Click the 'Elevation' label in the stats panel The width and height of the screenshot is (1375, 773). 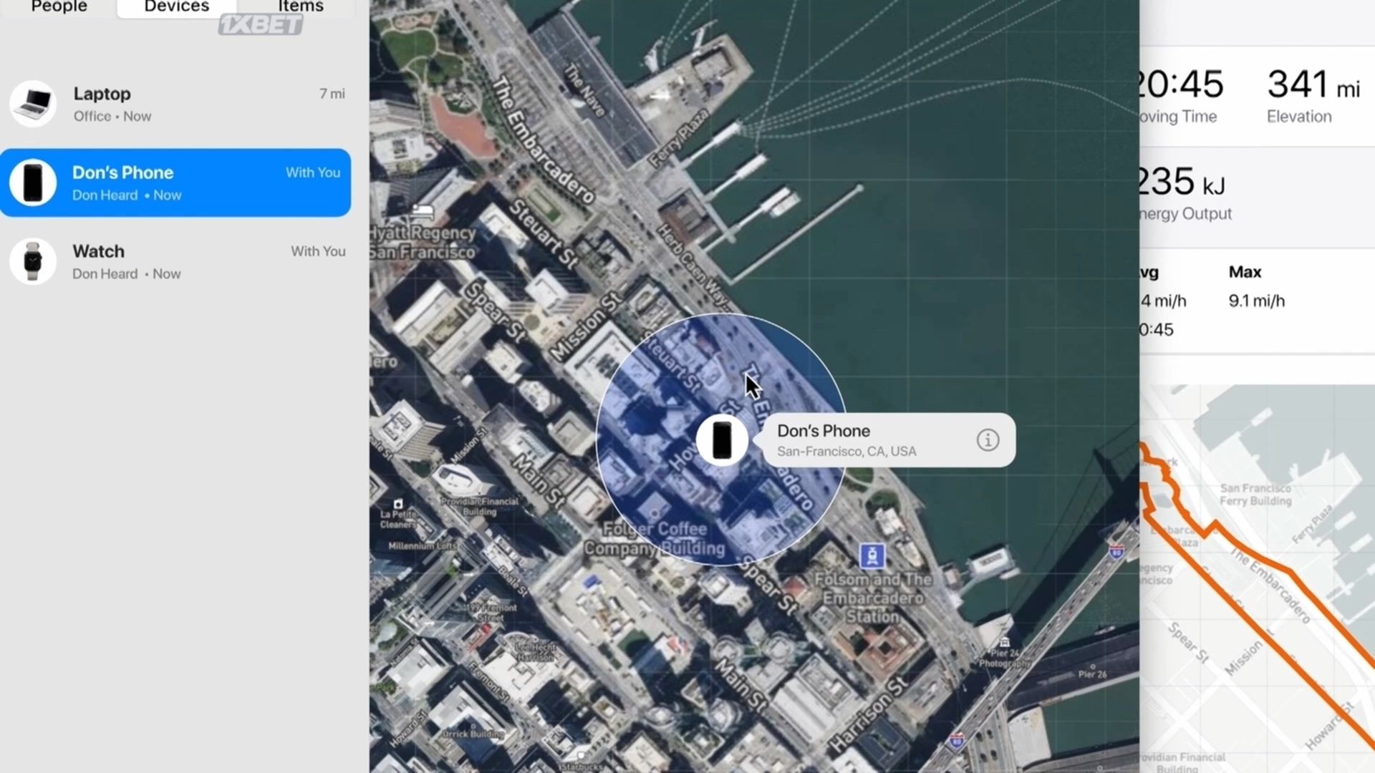pyautogui.click(x=1299, y=116)
